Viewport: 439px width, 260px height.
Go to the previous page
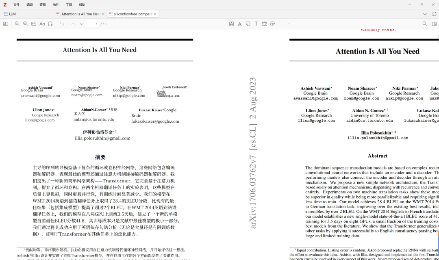pyautogui.click(x=73, y=24)
